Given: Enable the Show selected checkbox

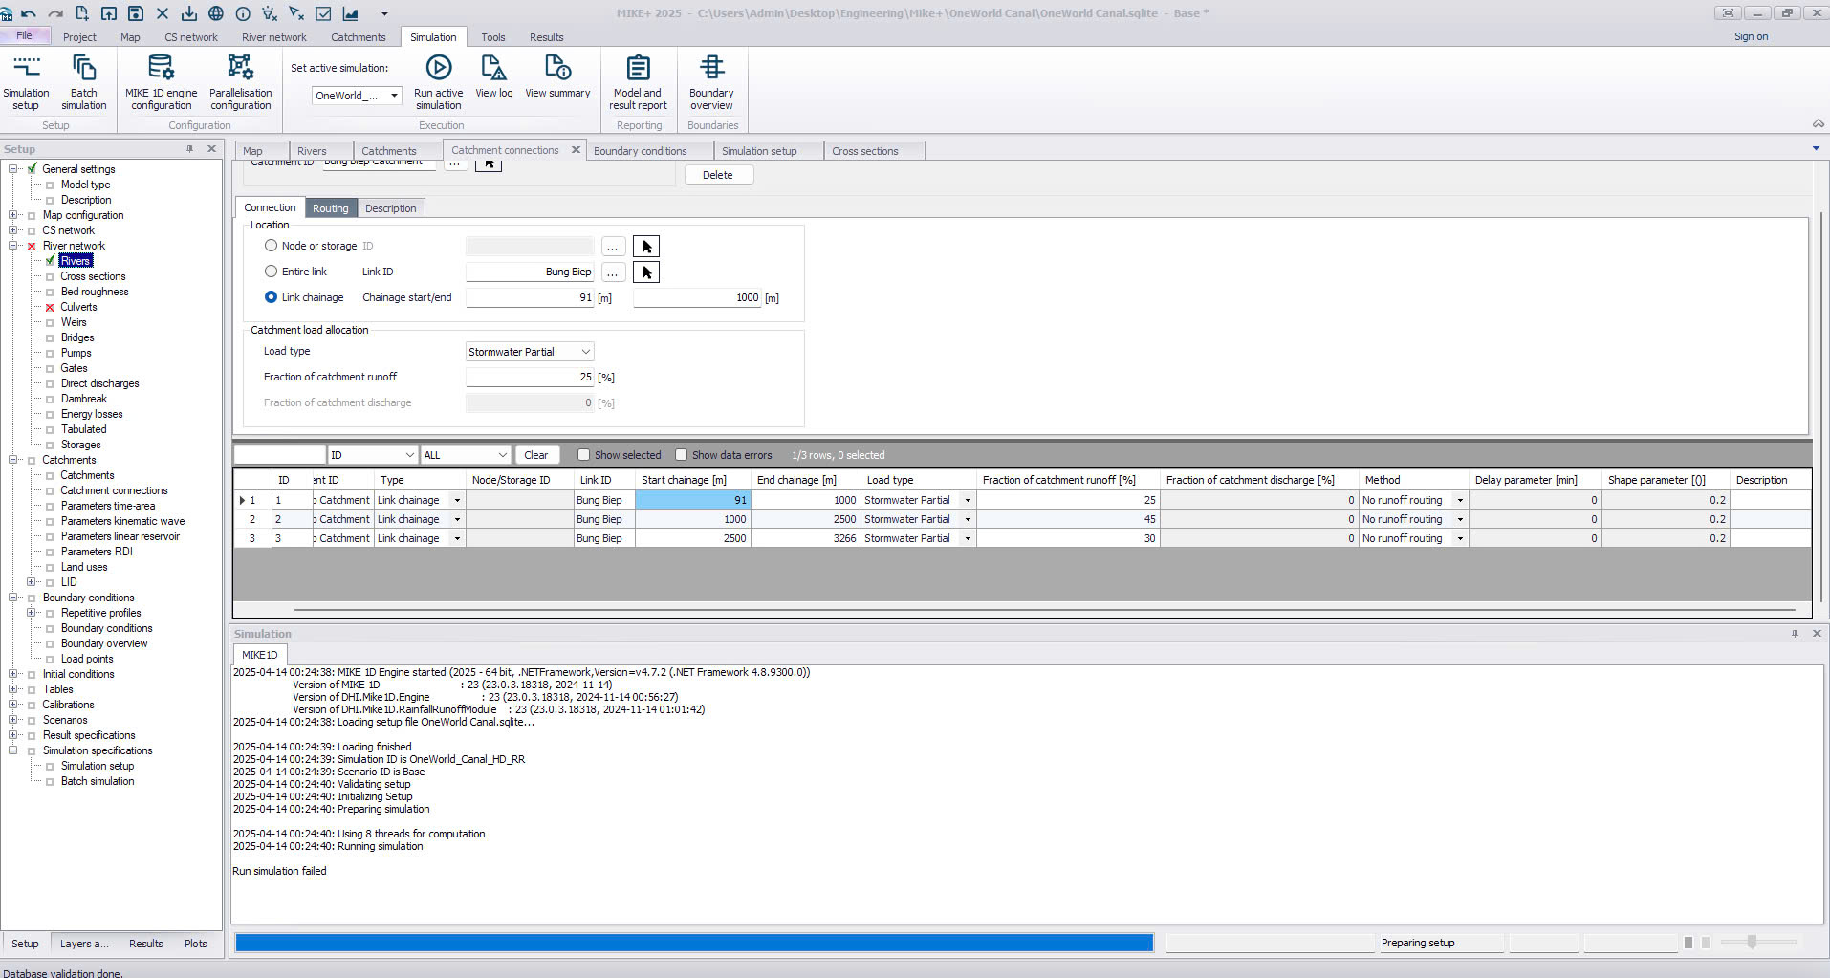Looking at the screenshot, I should point(583,455).
